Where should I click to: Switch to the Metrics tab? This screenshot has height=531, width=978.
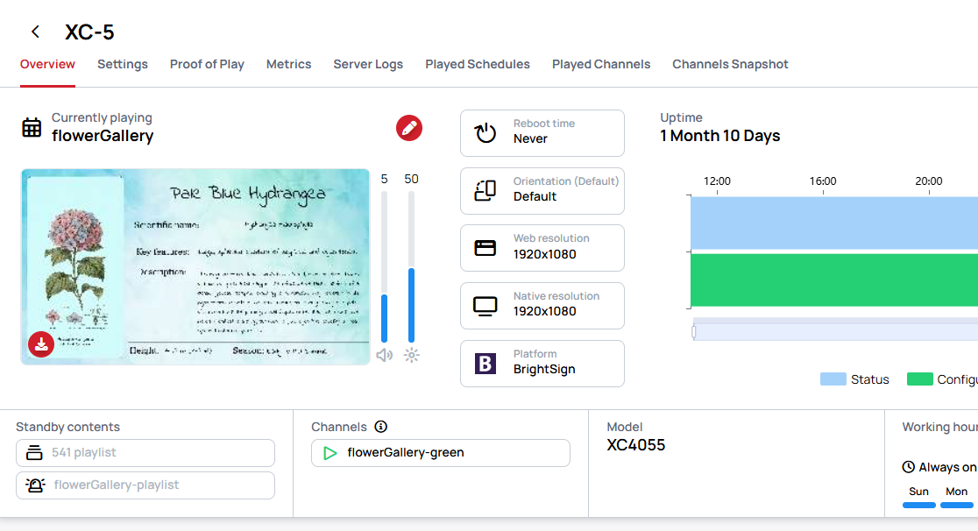point(289,64)
